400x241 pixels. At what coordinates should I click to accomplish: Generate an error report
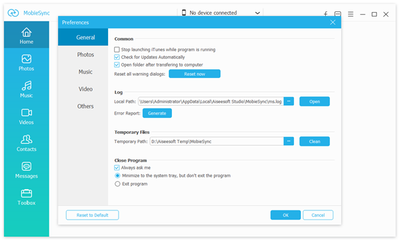pos(157,113)
